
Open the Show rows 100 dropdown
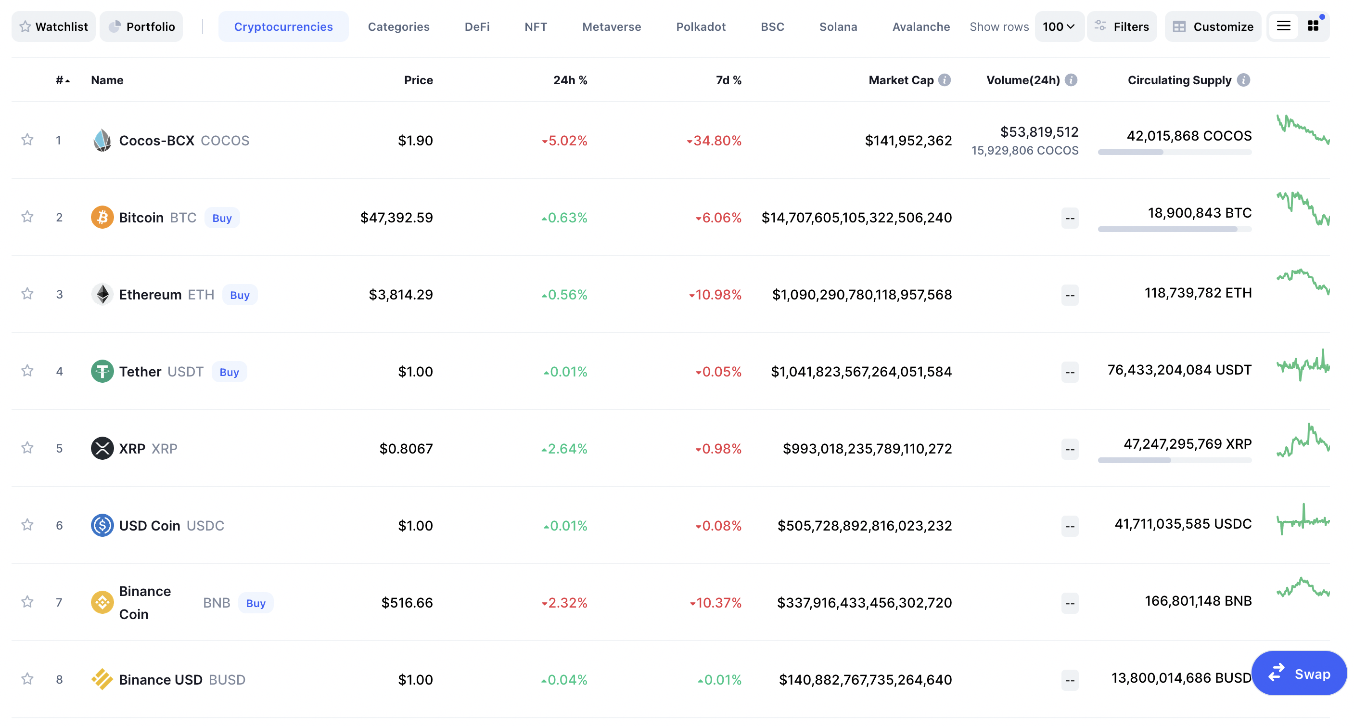tap(1059, 26)
